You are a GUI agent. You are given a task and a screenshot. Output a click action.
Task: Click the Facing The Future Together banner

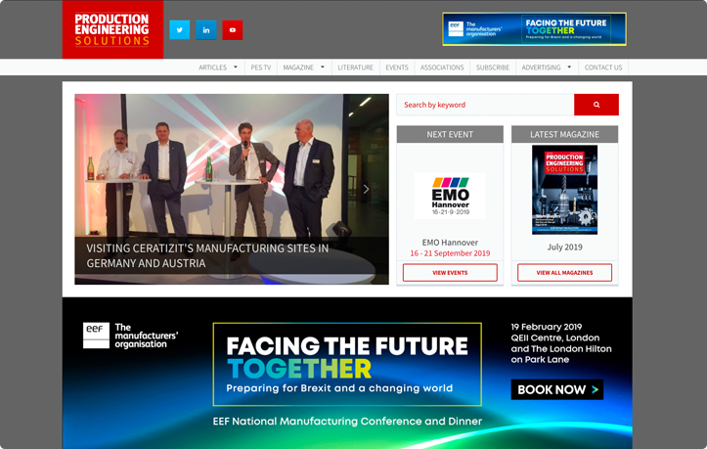coord(347,364)
